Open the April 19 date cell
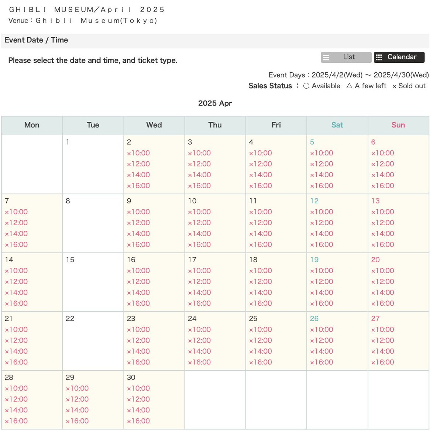 pos(314,260)
